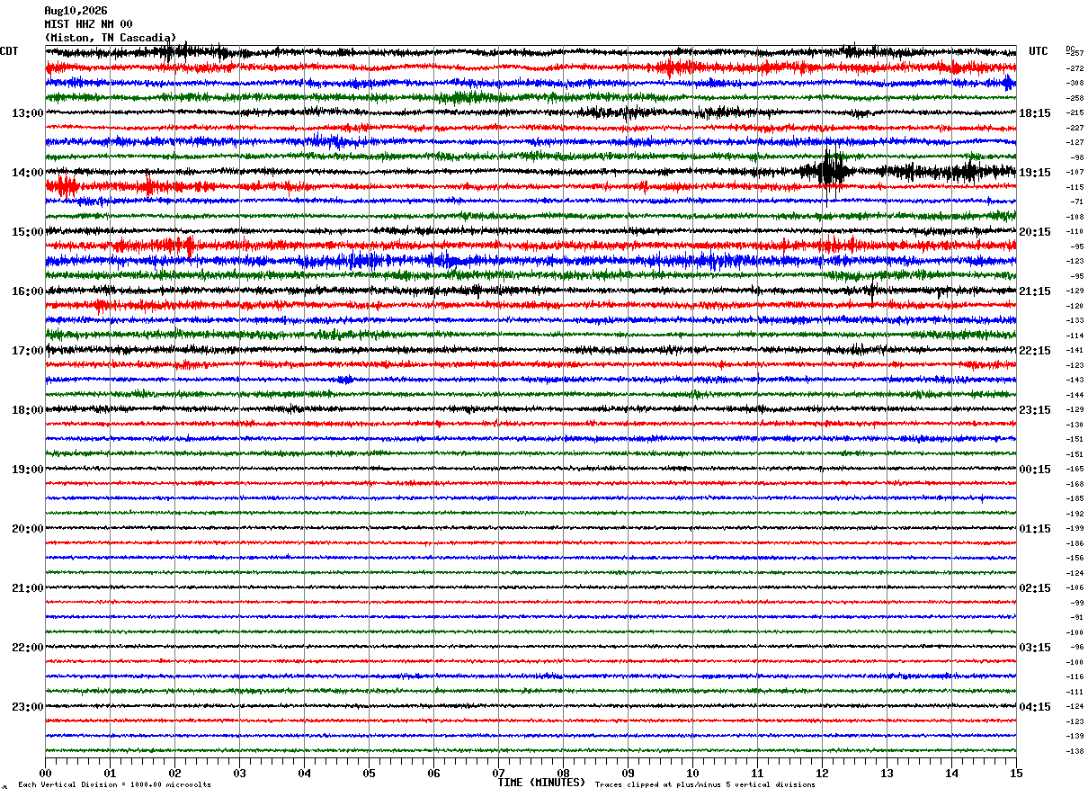Click the UTC timezone label
This screenshot has height=797, width=1088.
(x=1039, y=51)
